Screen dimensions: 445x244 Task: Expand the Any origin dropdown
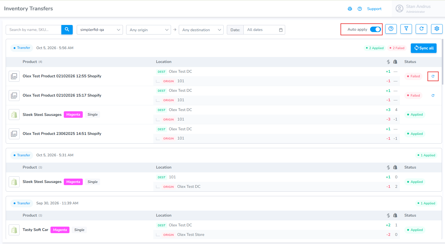(x=148, y=30)
